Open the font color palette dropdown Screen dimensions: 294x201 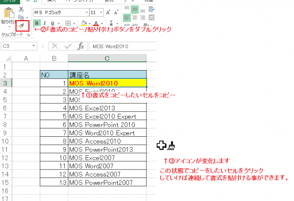pyautogui.click(x=102, y=24)
